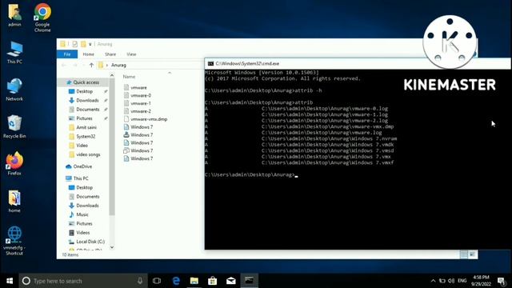Switch to large icons view icon

tap(472, 254)
